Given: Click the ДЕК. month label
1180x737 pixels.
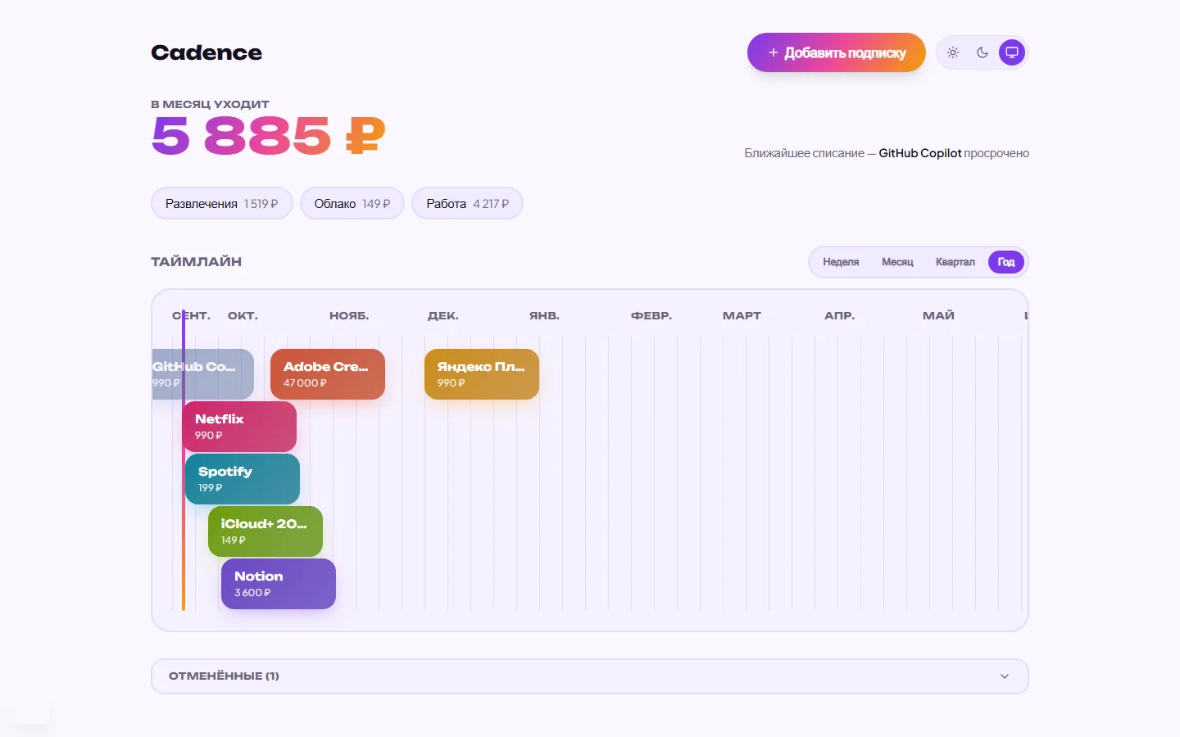Looking at the screenshot, I should pyautogui.click(x=443, y=315).
